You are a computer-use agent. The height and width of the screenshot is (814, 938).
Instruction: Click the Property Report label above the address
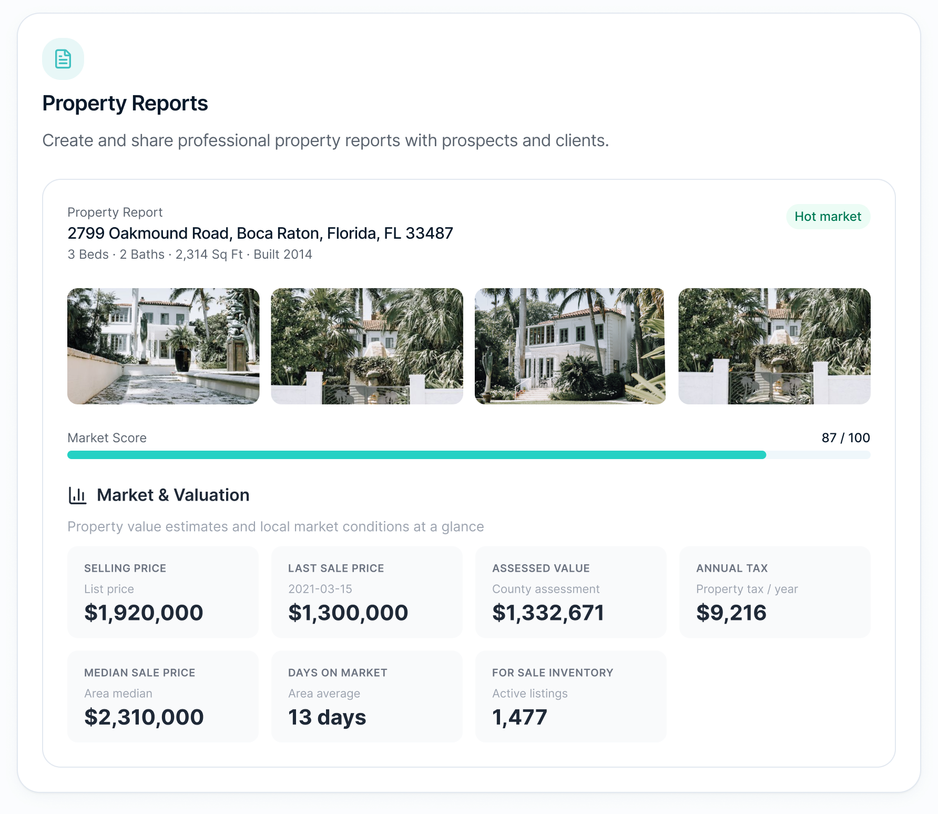[115, 212]
